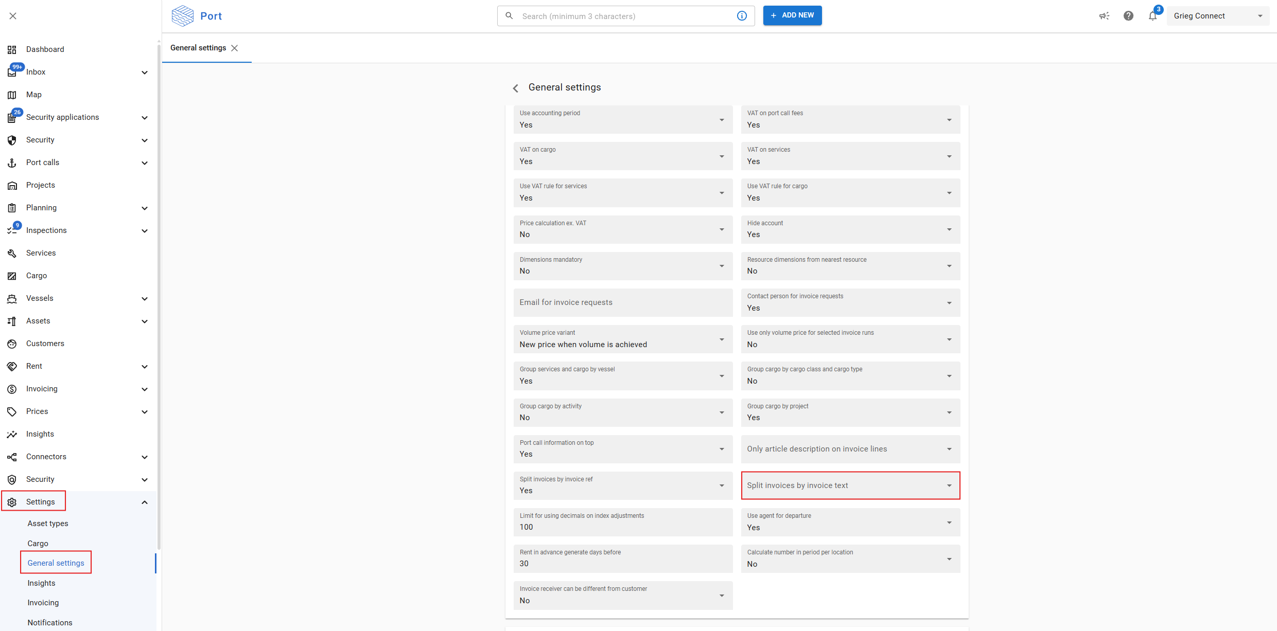Open the help question mark icon

pos(1128,16)
